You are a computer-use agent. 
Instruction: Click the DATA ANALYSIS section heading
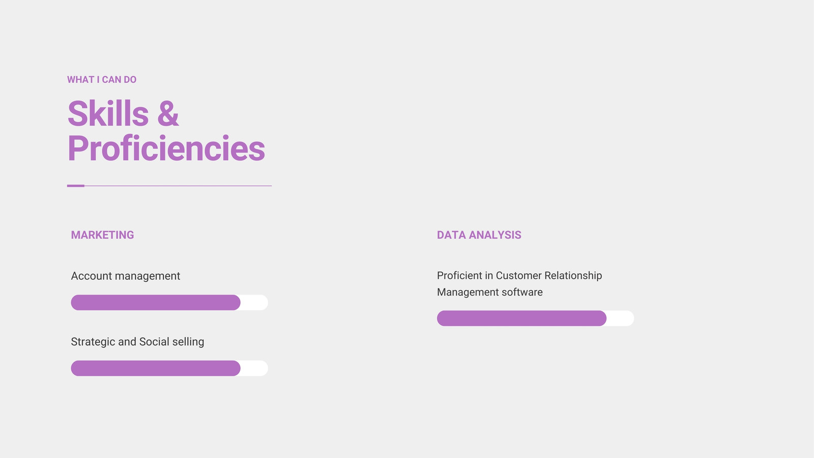pos(479,235)
